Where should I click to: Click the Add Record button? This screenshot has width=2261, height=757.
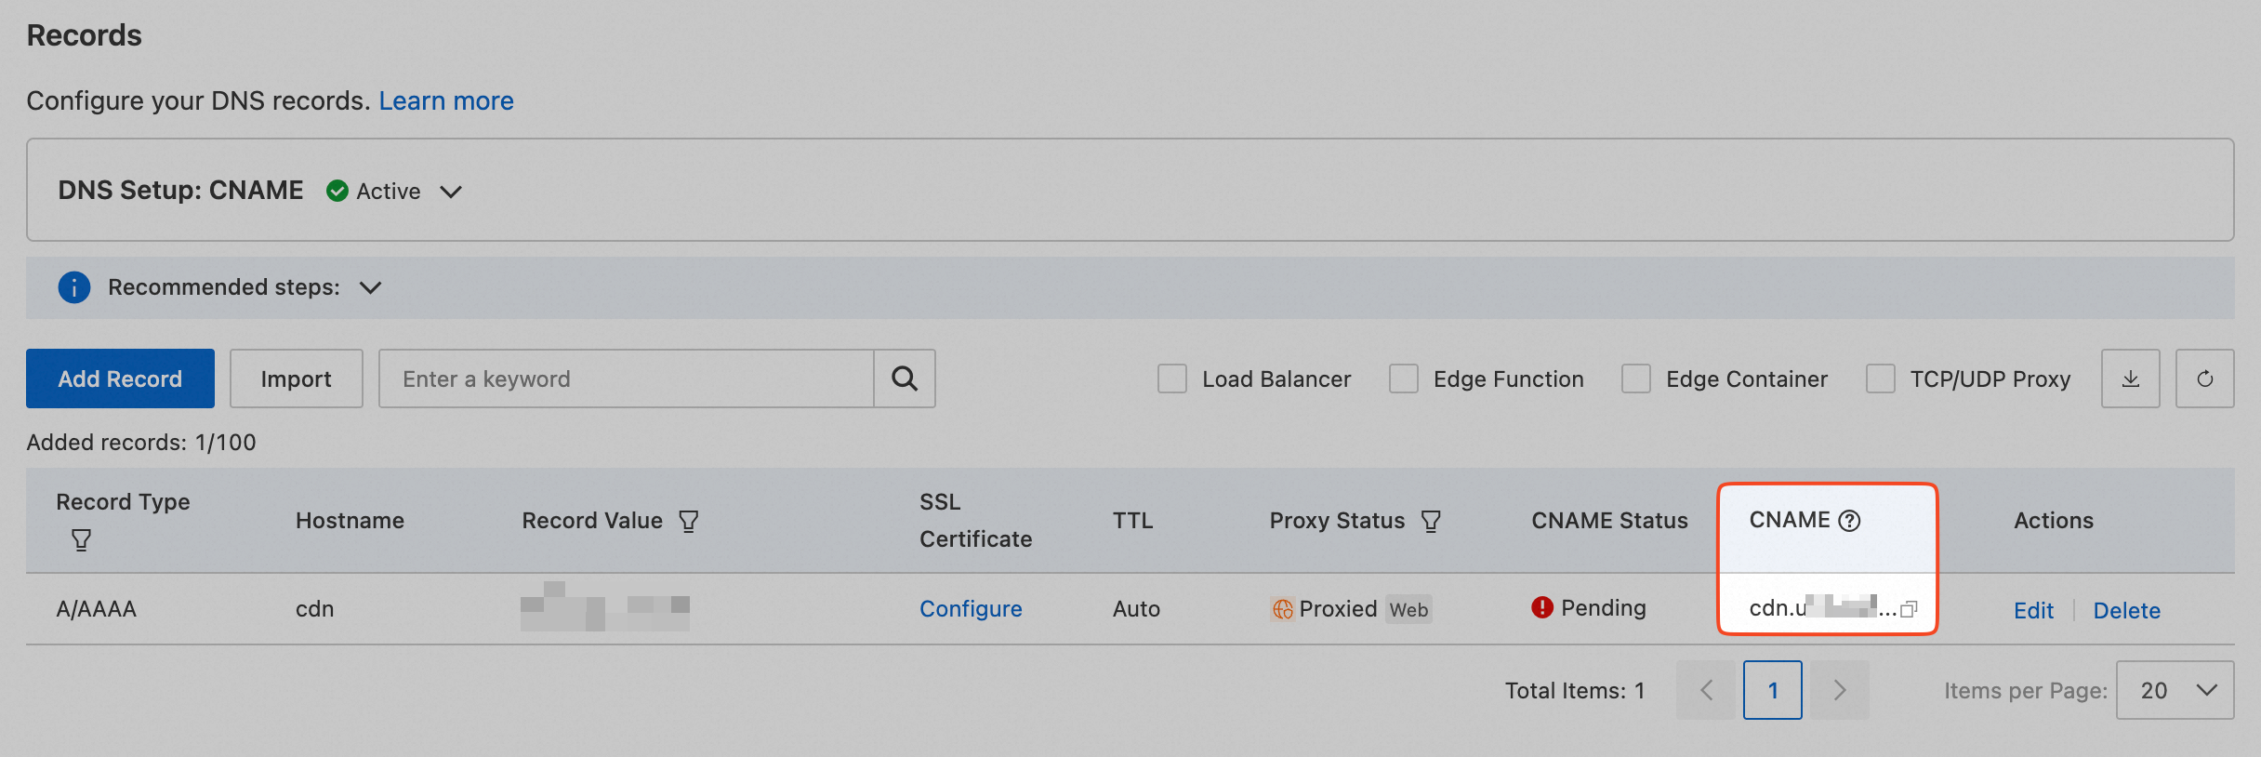coord(120,378)
